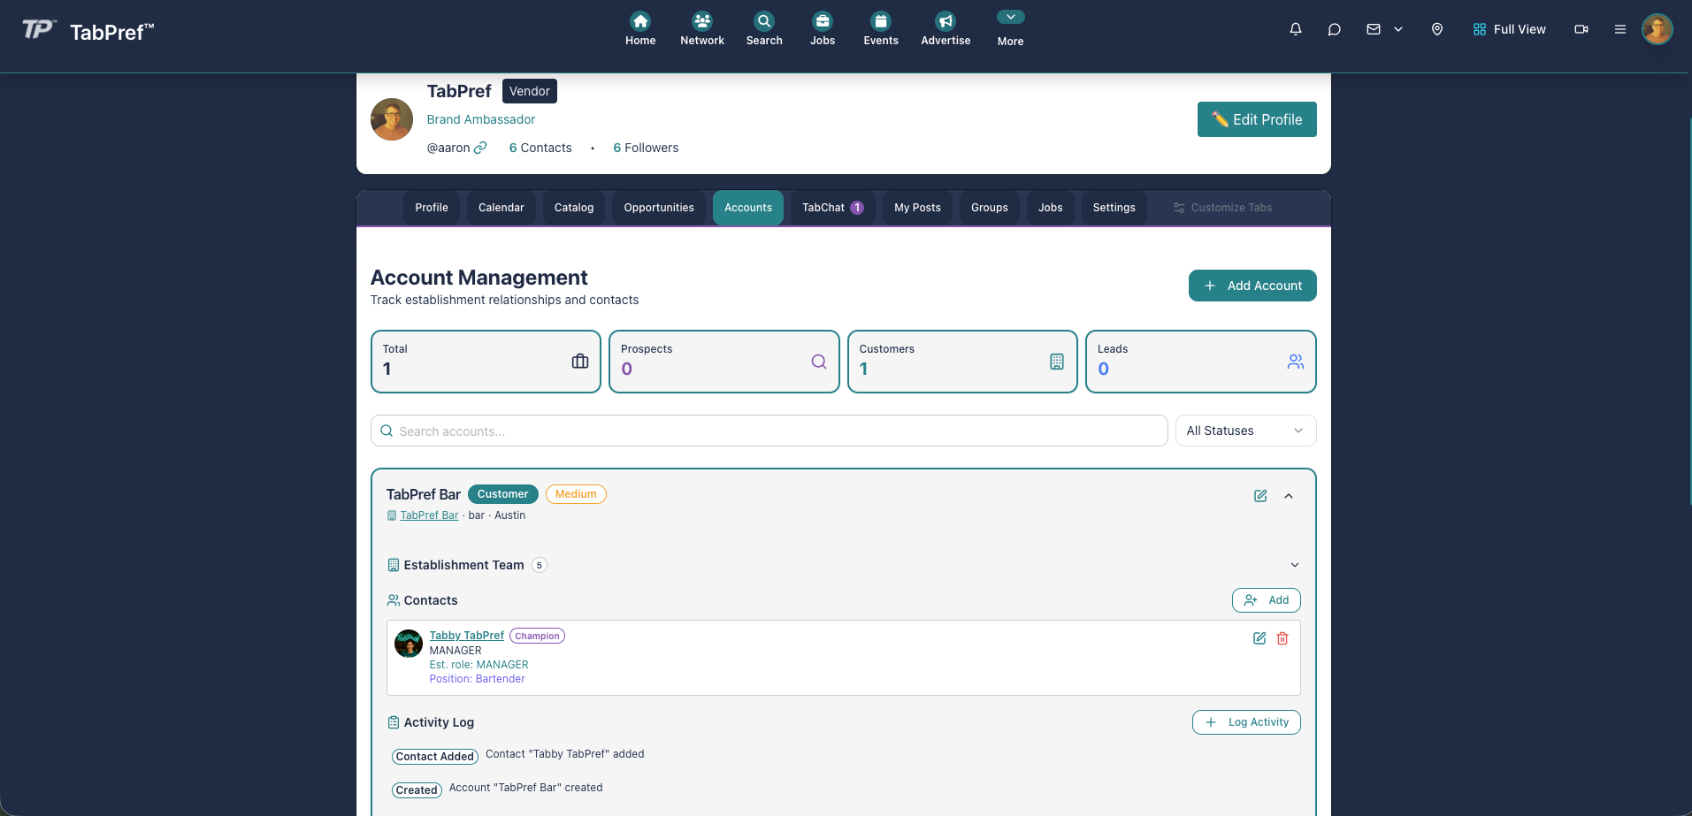This screenshot has height=816, width=1692.
Task: Click the profile photo beside TabPref name
Action: tap(392, 119)
